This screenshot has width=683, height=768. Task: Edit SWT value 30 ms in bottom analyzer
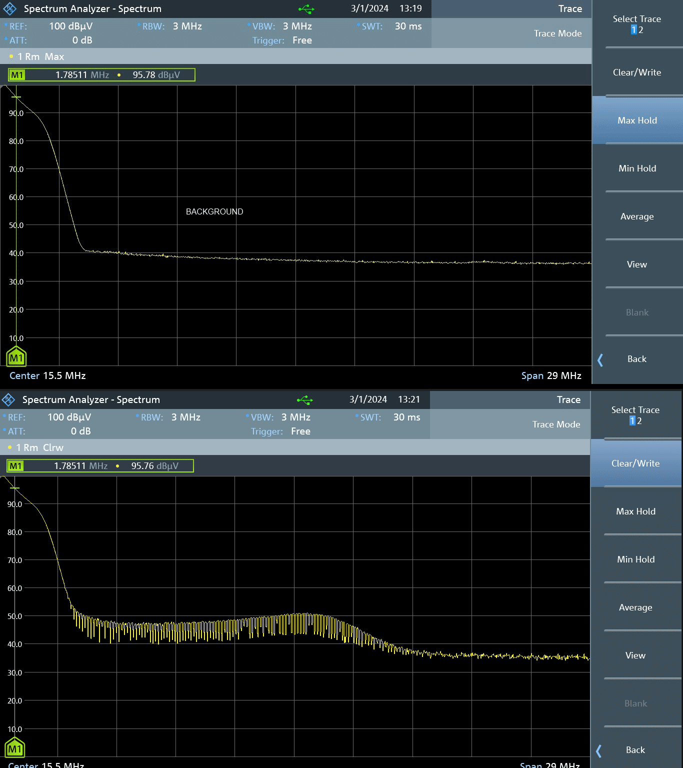(406, 417)
